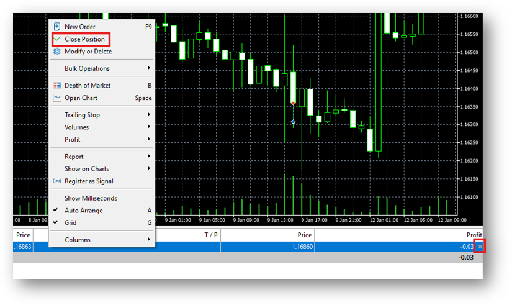Click the Modify or Delete gear icon
The image size is (512, 305).
[x=57, y=52]
